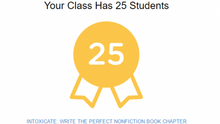Open the Intoxicate nonfiction book chapter class link

(x=107, y=121)
